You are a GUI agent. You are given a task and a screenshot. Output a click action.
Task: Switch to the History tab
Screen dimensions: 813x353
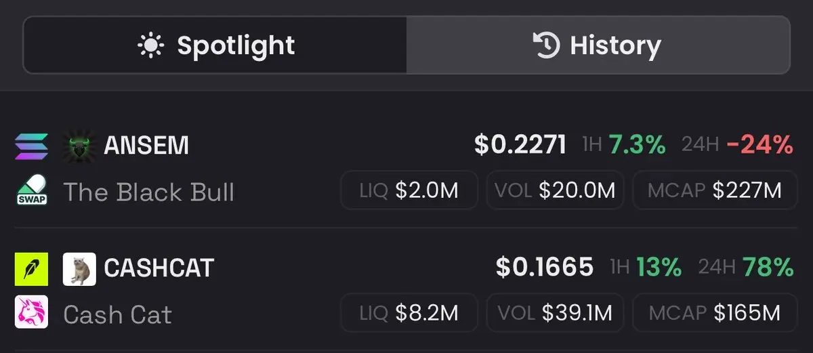pos(598,45)
